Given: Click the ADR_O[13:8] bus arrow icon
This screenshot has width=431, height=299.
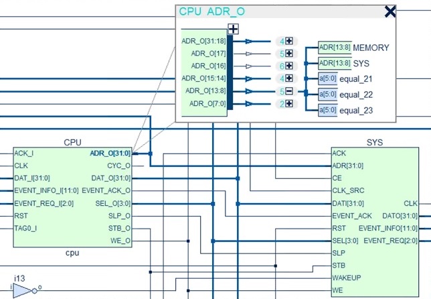Looking at the screenshot, I should [x=249, y=91].
